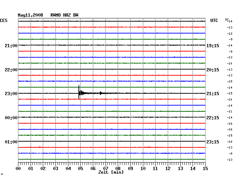This screenshot has height=178, width=234.
Task: Click the earthquake onset spike on the 23:00 trace
Action: tap(79, 92)
